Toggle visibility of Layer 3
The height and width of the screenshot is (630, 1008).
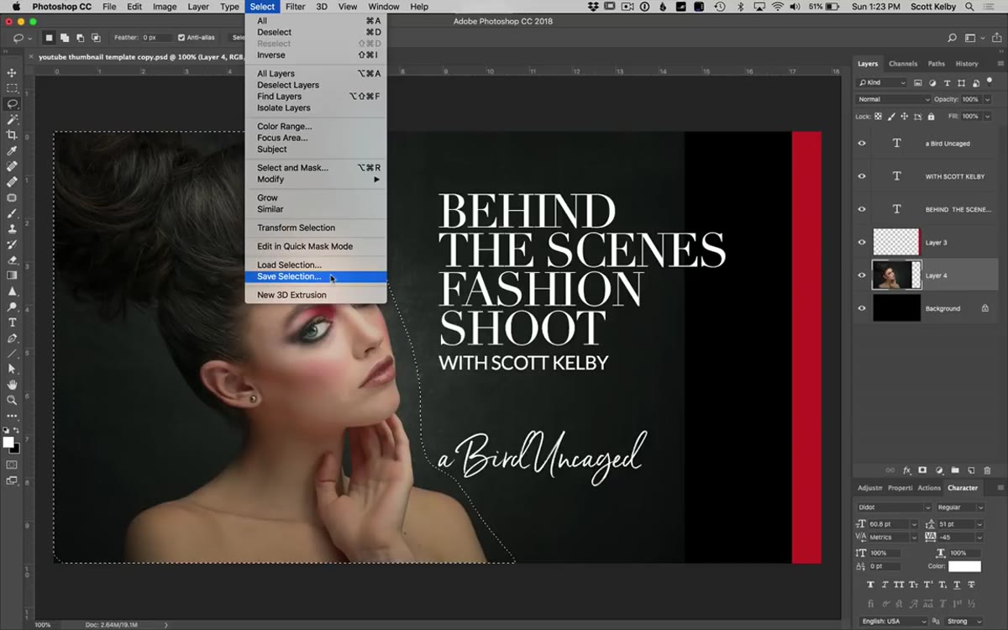(x=861, y=242)
